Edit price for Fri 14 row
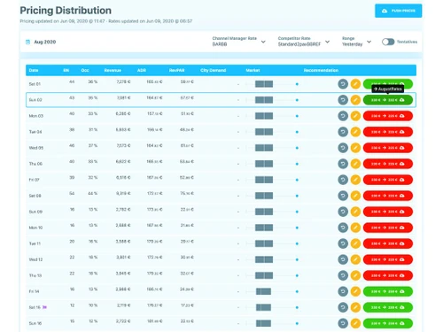 (355, 291)
